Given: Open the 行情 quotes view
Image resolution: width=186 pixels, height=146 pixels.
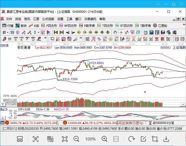Looking at the screenshot, I should [8, 26].
